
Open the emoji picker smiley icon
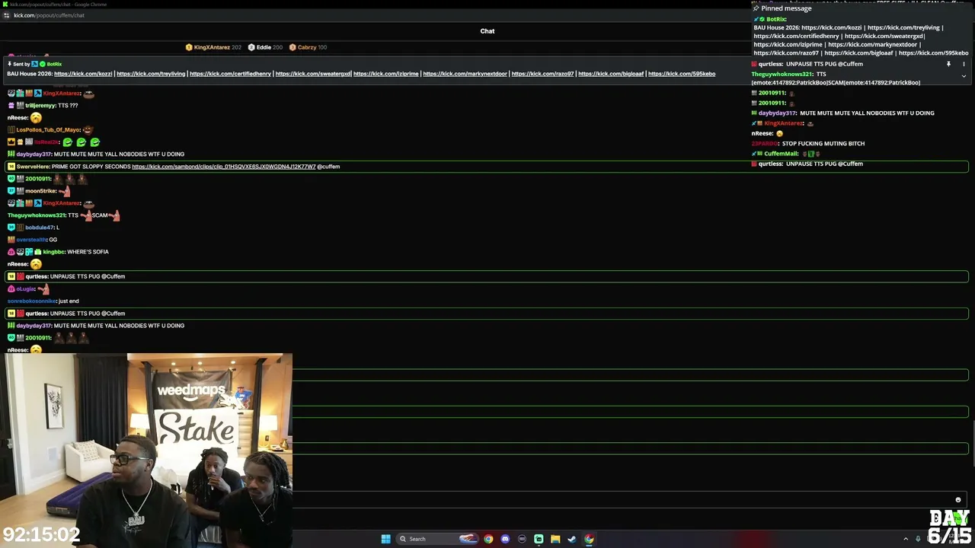coord(958,500)
